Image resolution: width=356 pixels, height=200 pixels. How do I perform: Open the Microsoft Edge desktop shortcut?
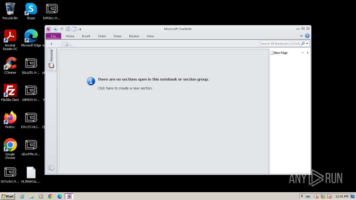tap(31, 39)
